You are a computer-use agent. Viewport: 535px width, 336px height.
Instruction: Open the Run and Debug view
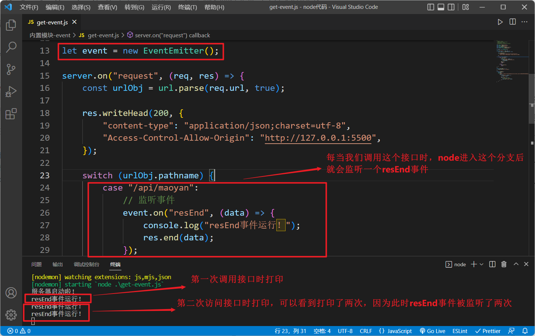click(11, 91)
